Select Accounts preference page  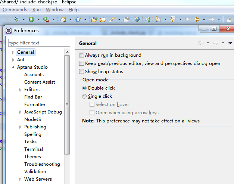(34, 75)
